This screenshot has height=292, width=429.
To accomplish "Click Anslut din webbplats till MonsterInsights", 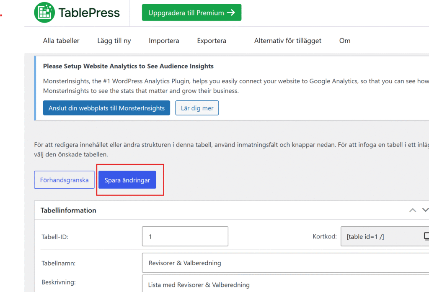I will coord(106,108).
